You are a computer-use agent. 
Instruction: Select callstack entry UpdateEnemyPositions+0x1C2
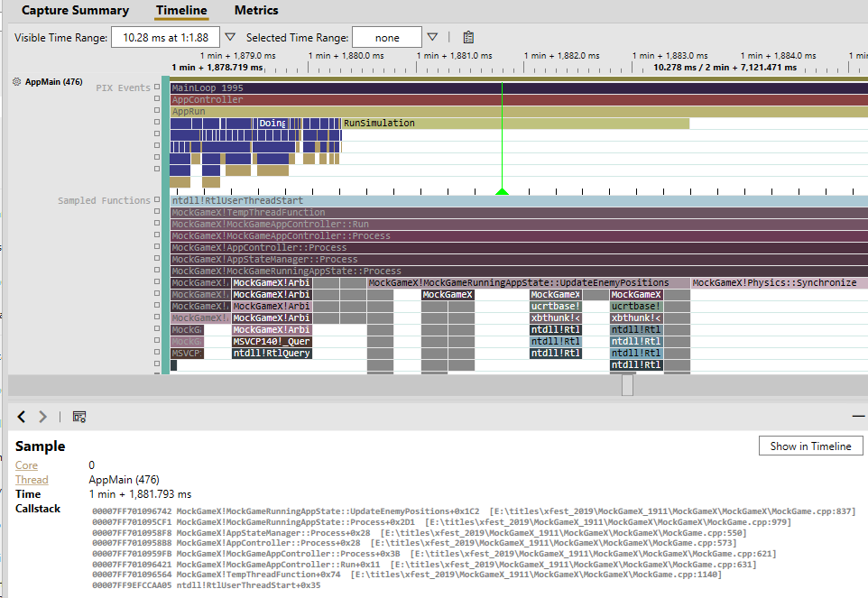point(474,511)
